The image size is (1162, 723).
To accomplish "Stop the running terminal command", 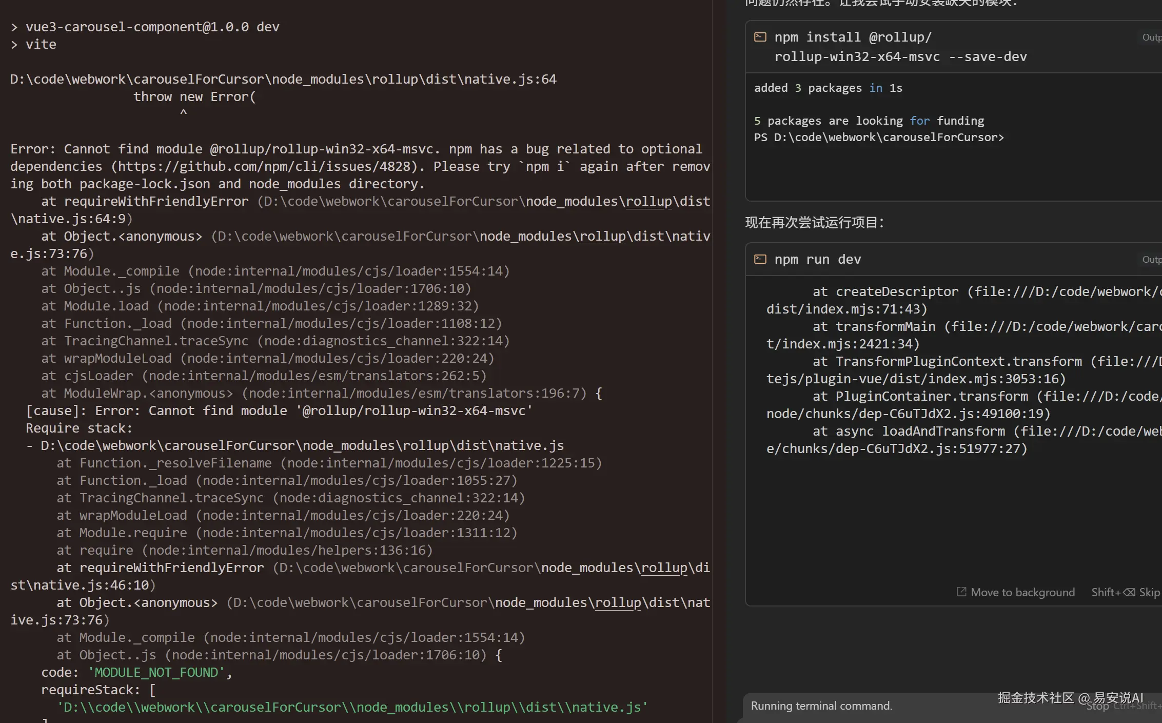I will (1098, 707).
